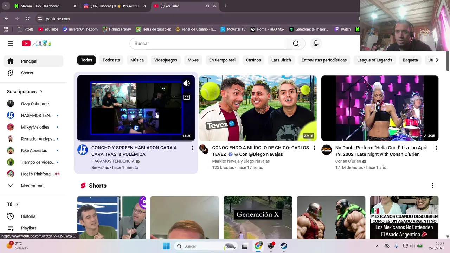Viewport: 450px width, 253px height.
Task: Click the magnifier search button
Action: 296,44
